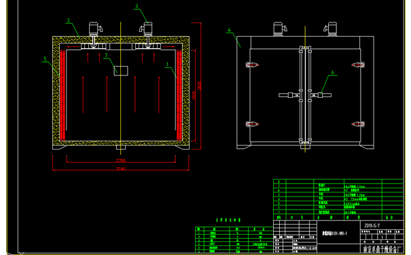The width and height of the screenshot is (411, 255).
Task: Select the 3240 overall width dimension
Action: point(121,169)
